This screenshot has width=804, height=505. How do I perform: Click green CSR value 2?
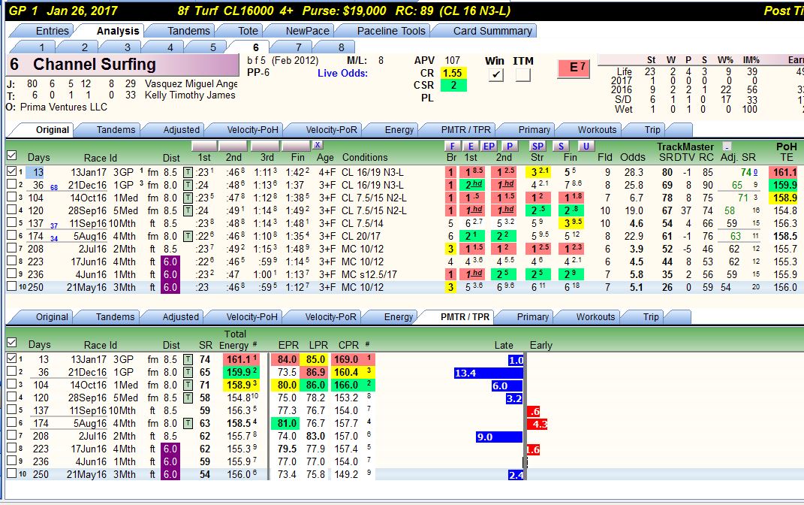point(453,85)
